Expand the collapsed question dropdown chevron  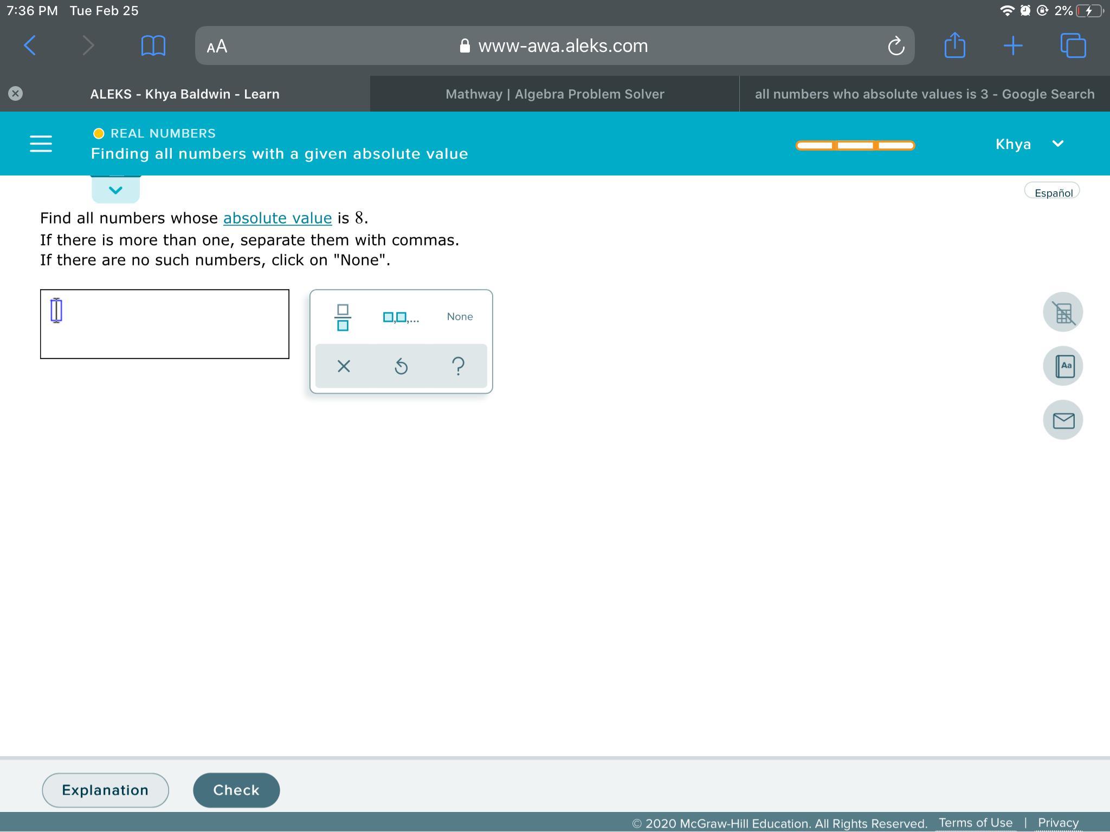(x=115, y=190)
